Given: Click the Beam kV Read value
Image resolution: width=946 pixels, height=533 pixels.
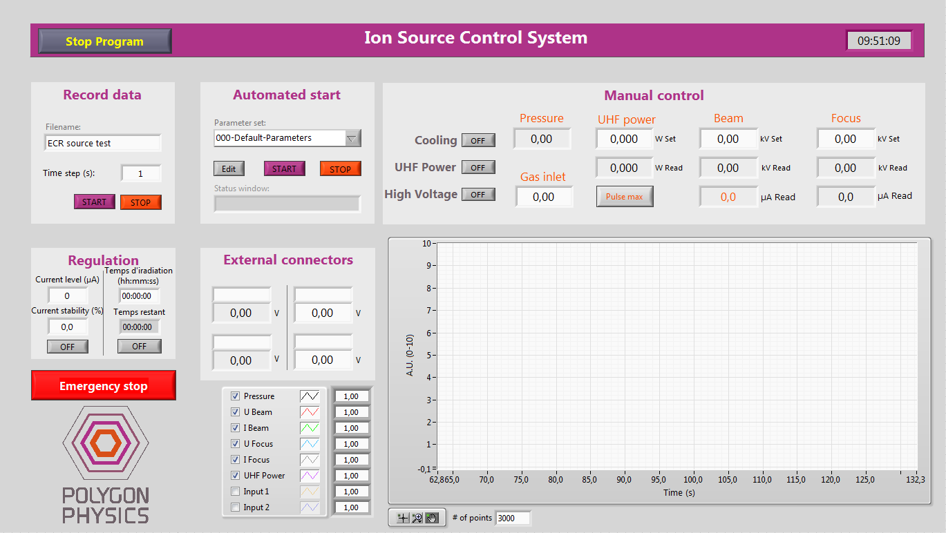Looking at the screenshot, I should coord(728,168).
